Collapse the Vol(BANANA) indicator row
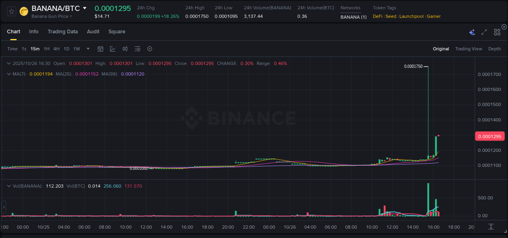This screenshot has height=238, width=508. coord(9,186)
